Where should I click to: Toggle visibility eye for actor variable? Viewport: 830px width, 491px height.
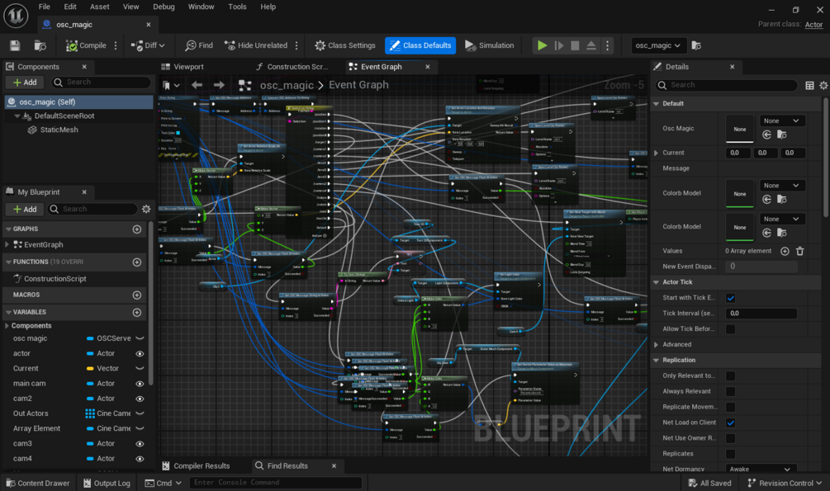140,353
